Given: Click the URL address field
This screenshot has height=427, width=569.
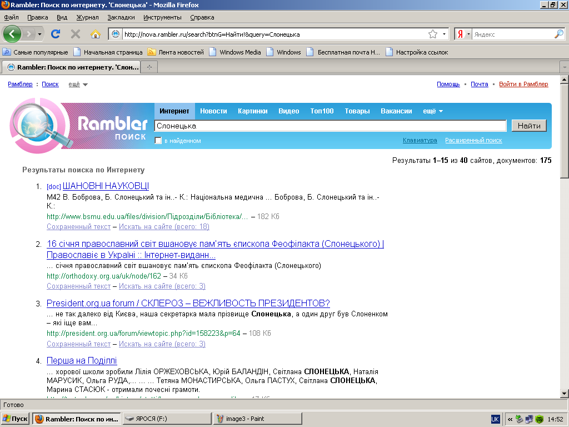Looking at the screenshot, I should (x=274, y=34).
